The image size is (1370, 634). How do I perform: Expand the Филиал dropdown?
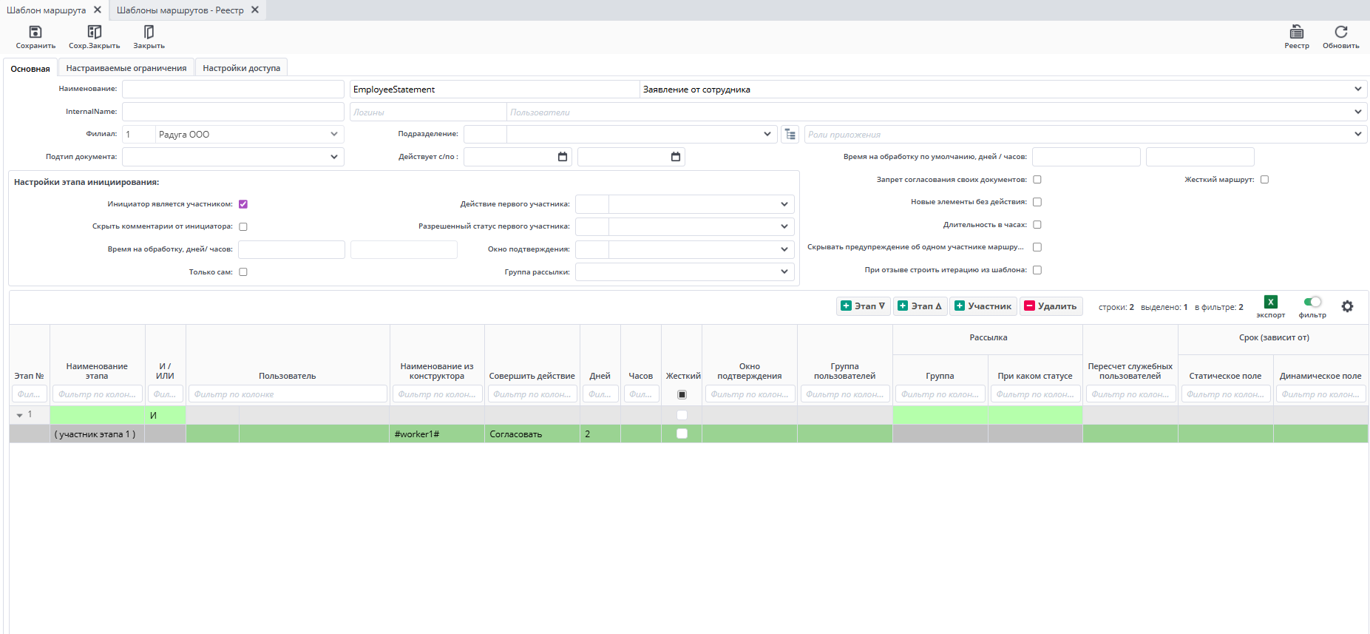click(x=334, y=135)
